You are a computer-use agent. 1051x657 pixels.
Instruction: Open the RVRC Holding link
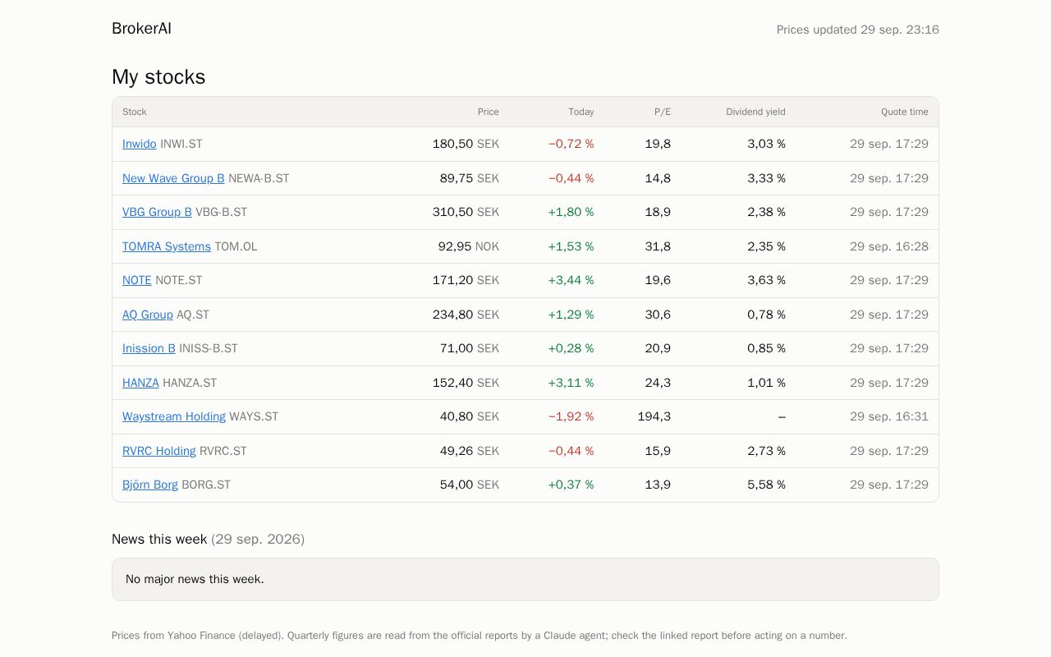[159, 451]
